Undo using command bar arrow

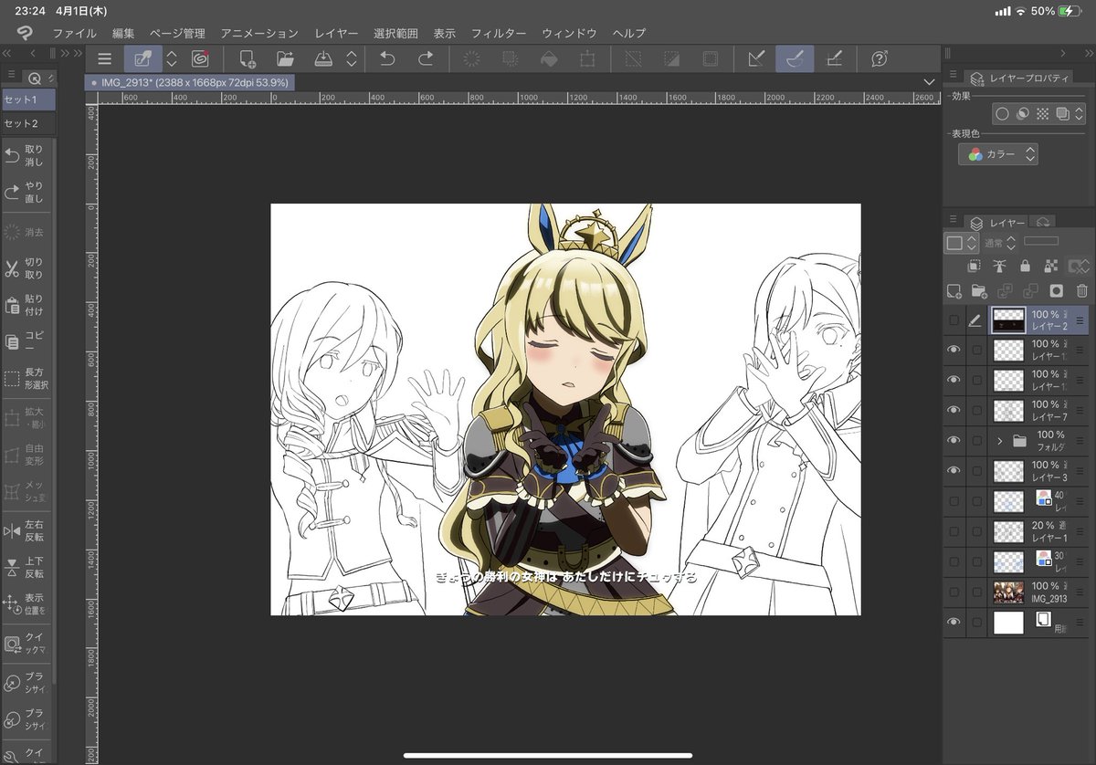pos(387,59)
